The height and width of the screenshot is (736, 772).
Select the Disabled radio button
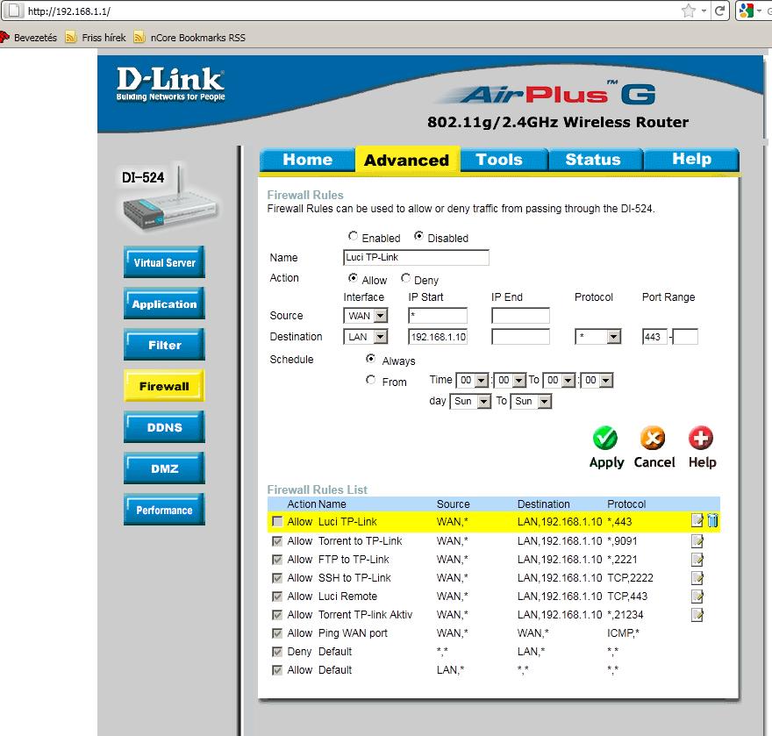click(x=418, y=236)
